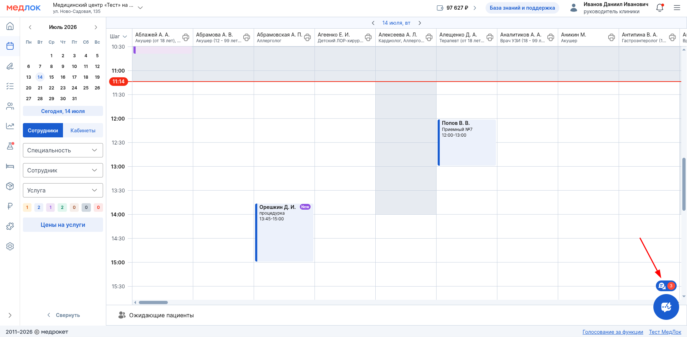Click the vertical schedule scrollbar

(x=684, y=184)
